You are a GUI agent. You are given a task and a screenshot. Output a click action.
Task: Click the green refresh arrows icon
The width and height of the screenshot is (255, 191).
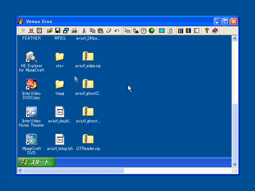[x=170, y=30]
